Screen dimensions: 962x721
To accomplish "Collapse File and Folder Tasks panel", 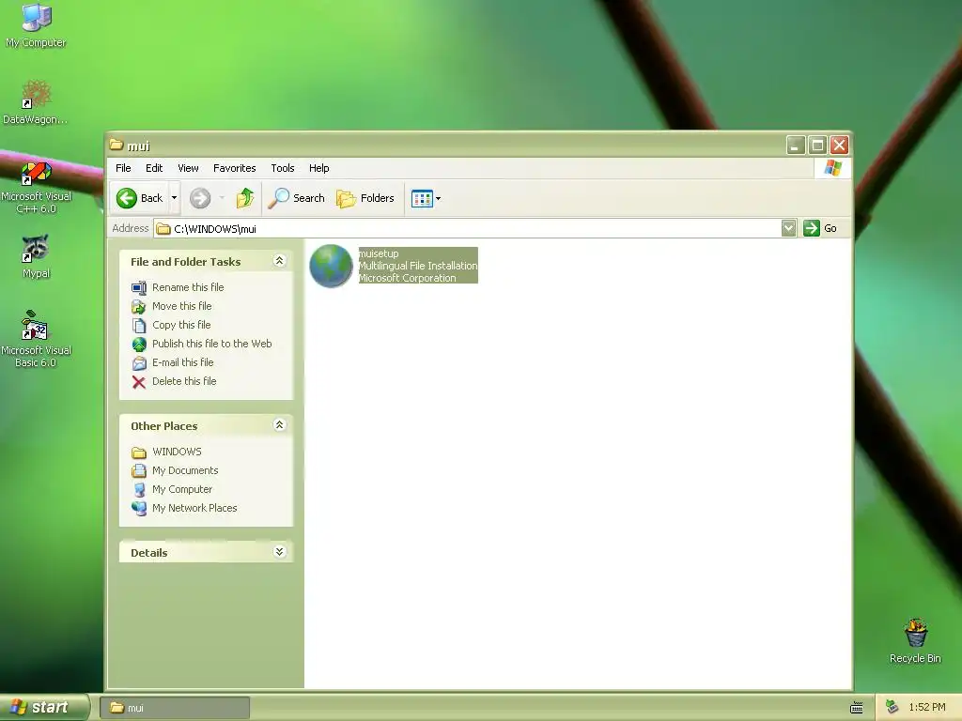I will point(279,261).
